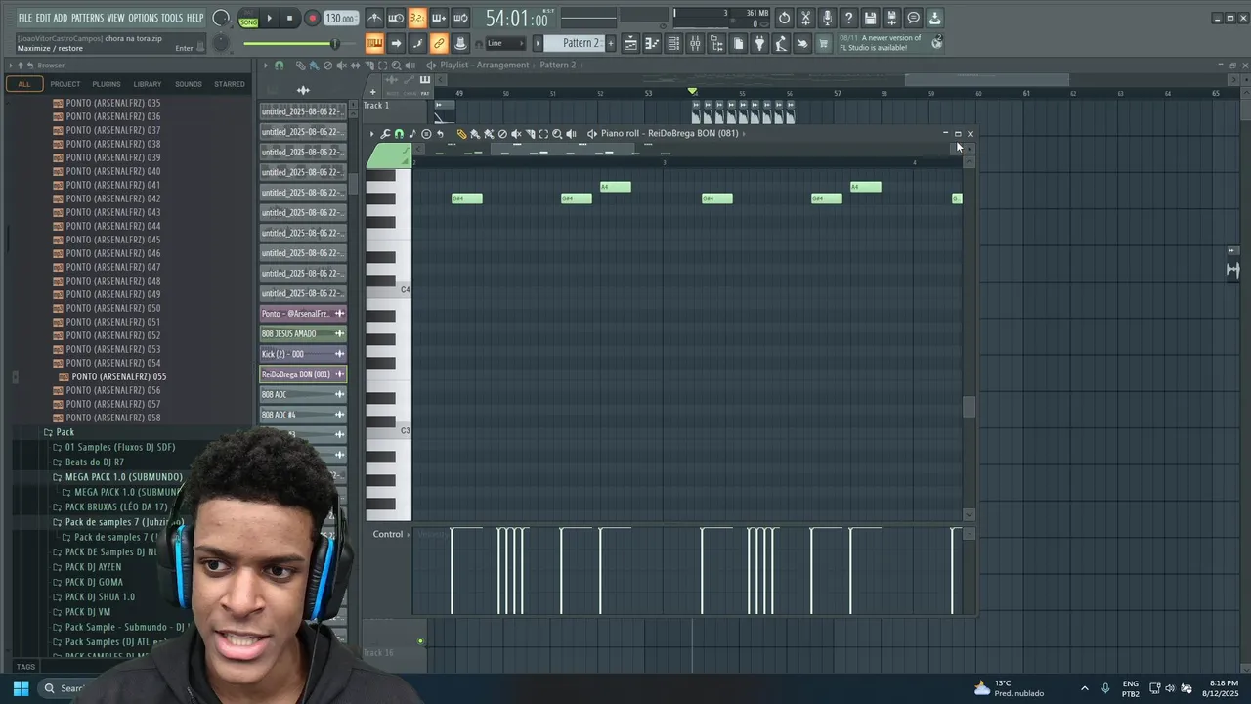Open the mixer from the toolbar
This screenshot has height=704, width=1251.
695,43
